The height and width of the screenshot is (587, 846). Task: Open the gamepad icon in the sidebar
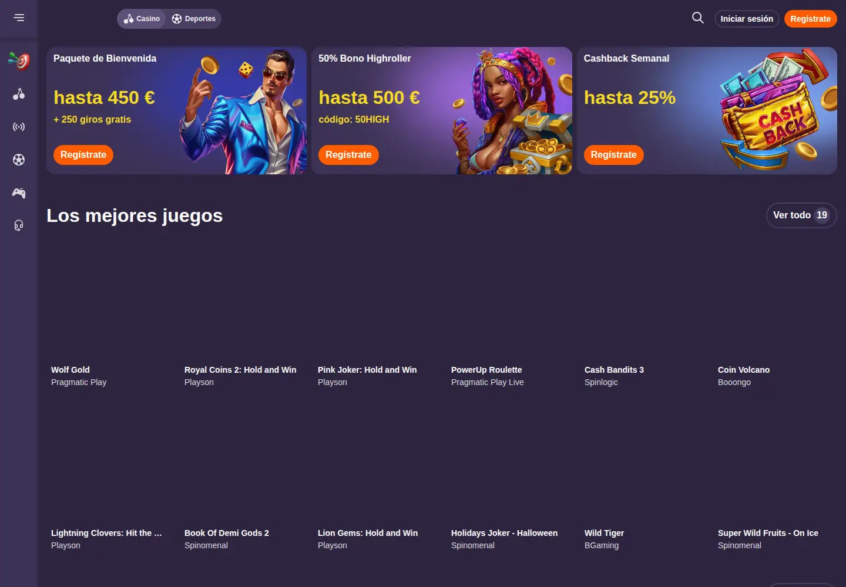[19, 193]
